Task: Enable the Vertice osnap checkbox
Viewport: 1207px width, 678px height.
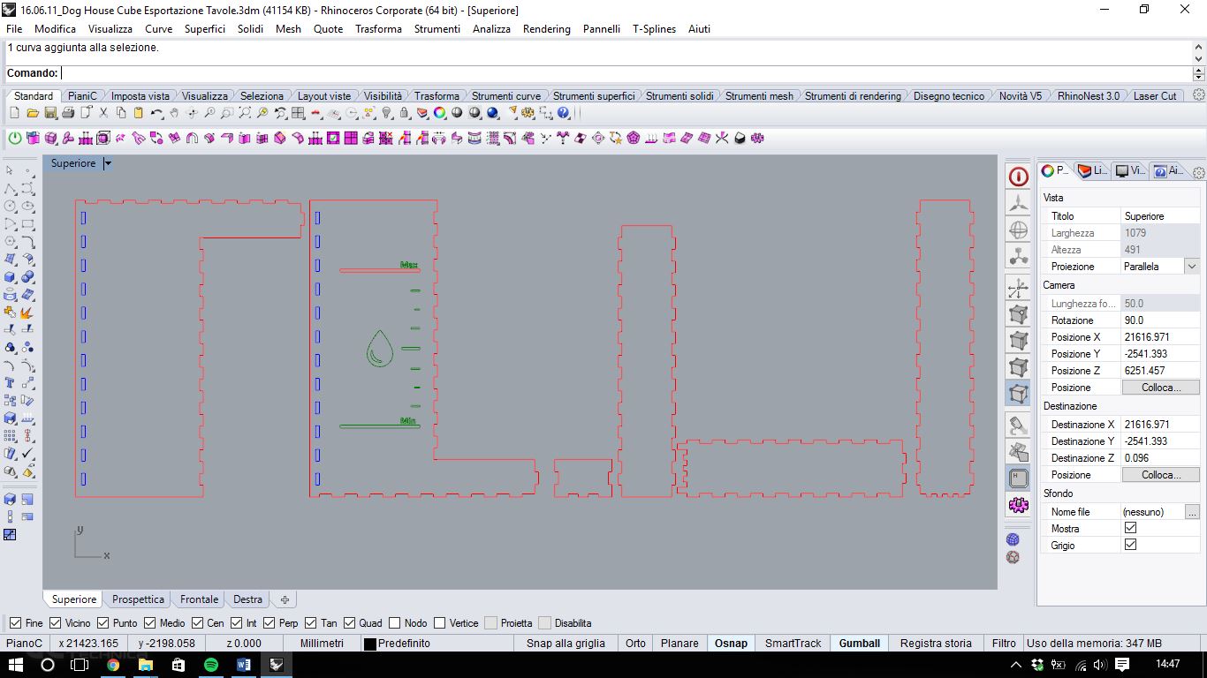Action: point(440,623)
